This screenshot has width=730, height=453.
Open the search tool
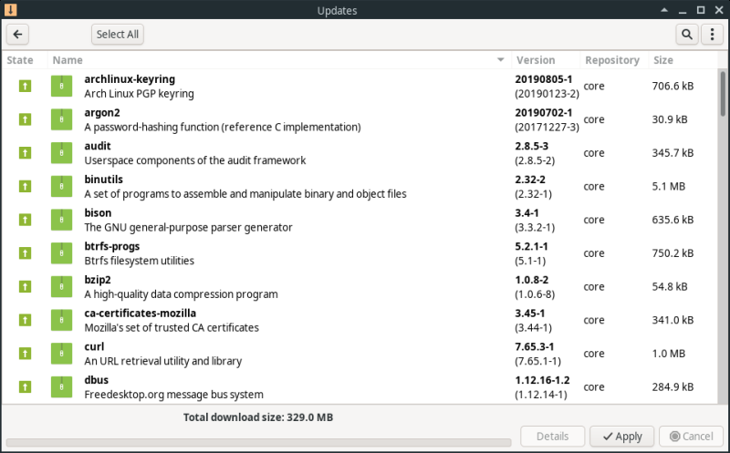686,35
